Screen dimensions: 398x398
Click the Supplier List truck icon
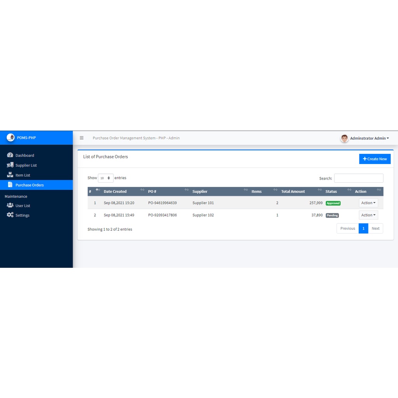[10, 165]
